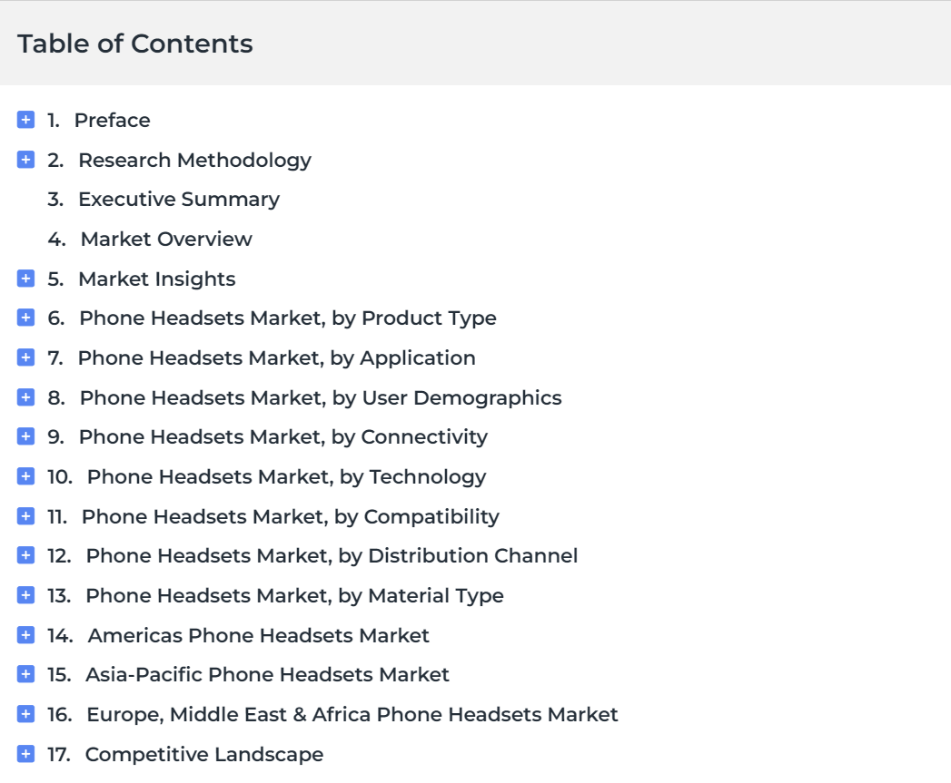Screen dimensions: 951x783
Task: Click plus icon next to by Application
Action: (x=25, y=357)
